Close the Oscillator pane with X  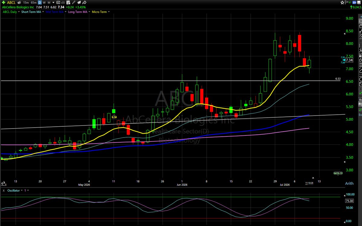(x=4, y=190)
